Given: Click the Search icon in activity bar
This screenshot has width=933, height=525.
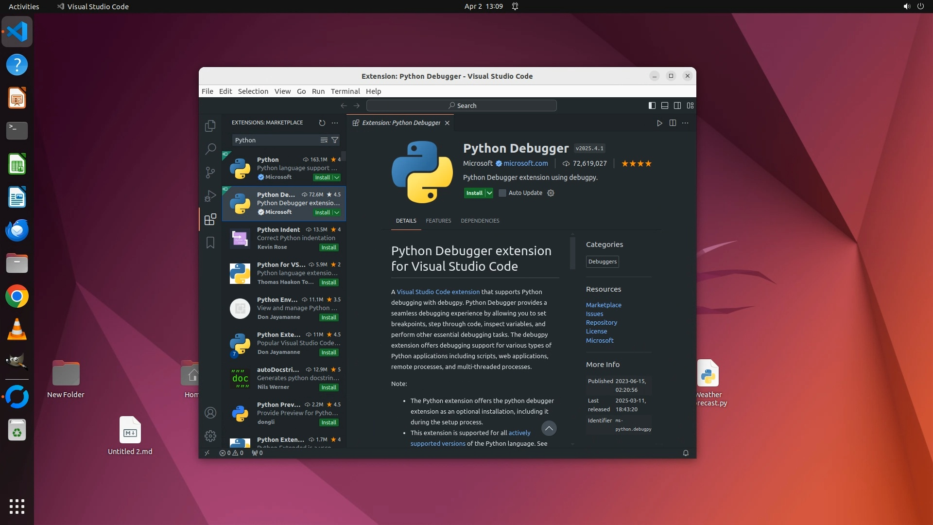Looking at the screenshot, I should point(210,149).
